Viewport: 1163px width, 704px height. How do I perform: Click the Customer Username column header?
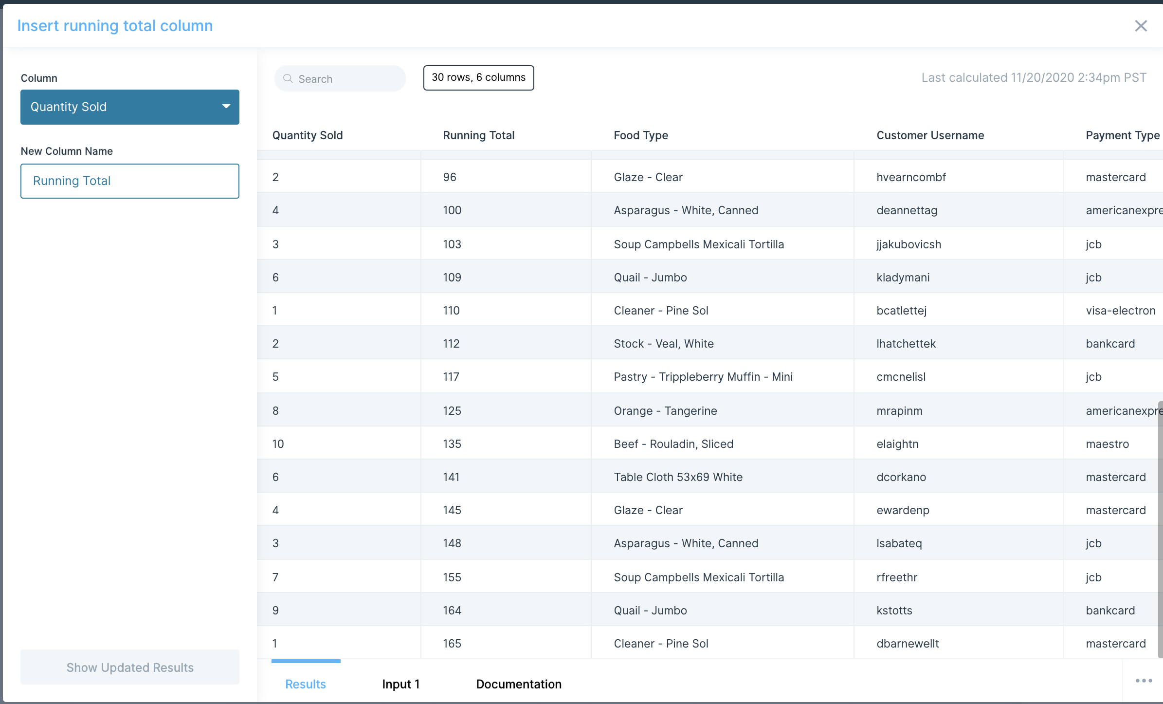(930, 135)
